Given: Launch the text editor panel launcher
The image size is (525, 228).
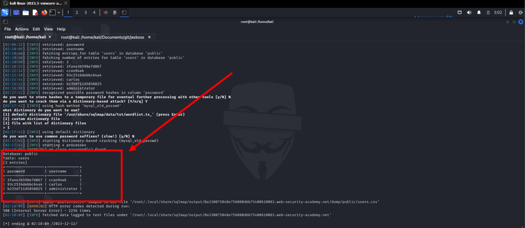Looking at the screenshot, I should (x=35, y=13).
